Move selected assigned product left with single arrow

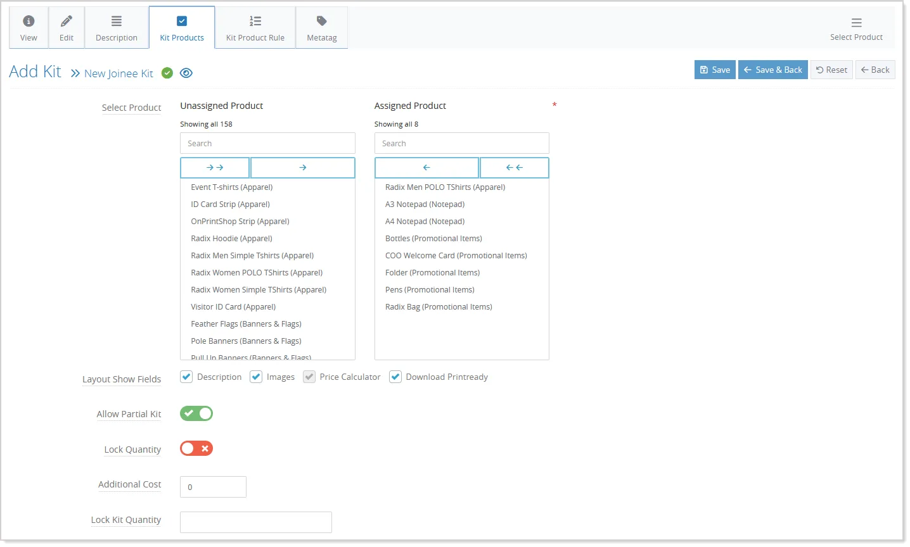tap(426, 168)
